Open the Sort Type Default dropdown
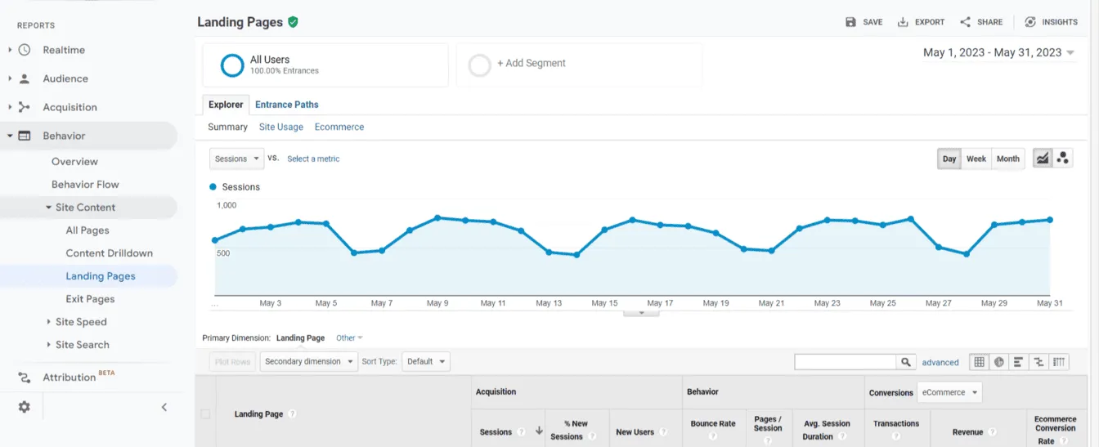 [426, 361]
